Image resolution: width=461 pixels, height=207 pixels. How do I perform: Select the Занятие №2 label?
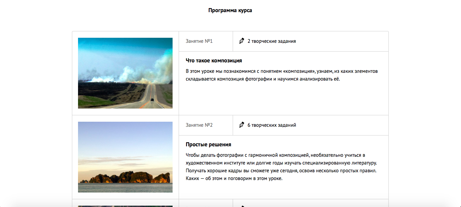tap(199, 125)
